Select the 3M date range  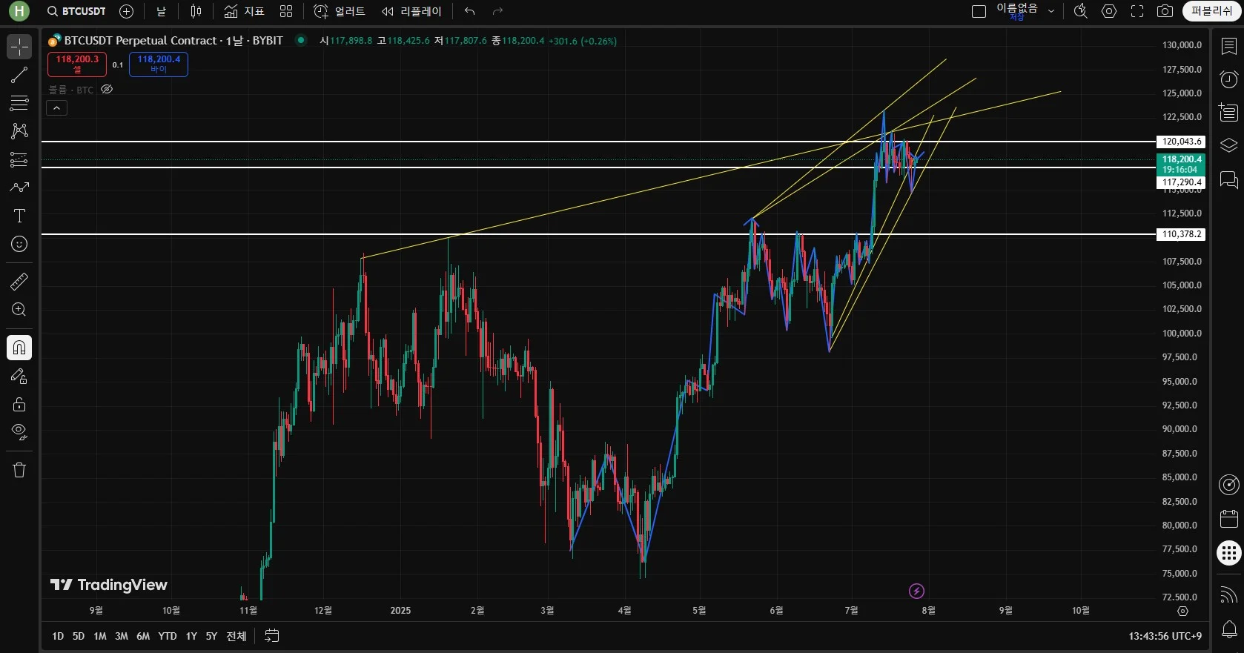pyautogui.click(x=122, y=636)
